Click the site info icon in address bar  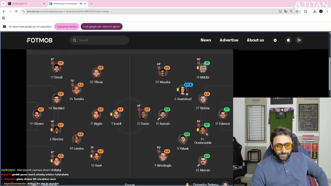pyautogui.click(x=24, y=11)
